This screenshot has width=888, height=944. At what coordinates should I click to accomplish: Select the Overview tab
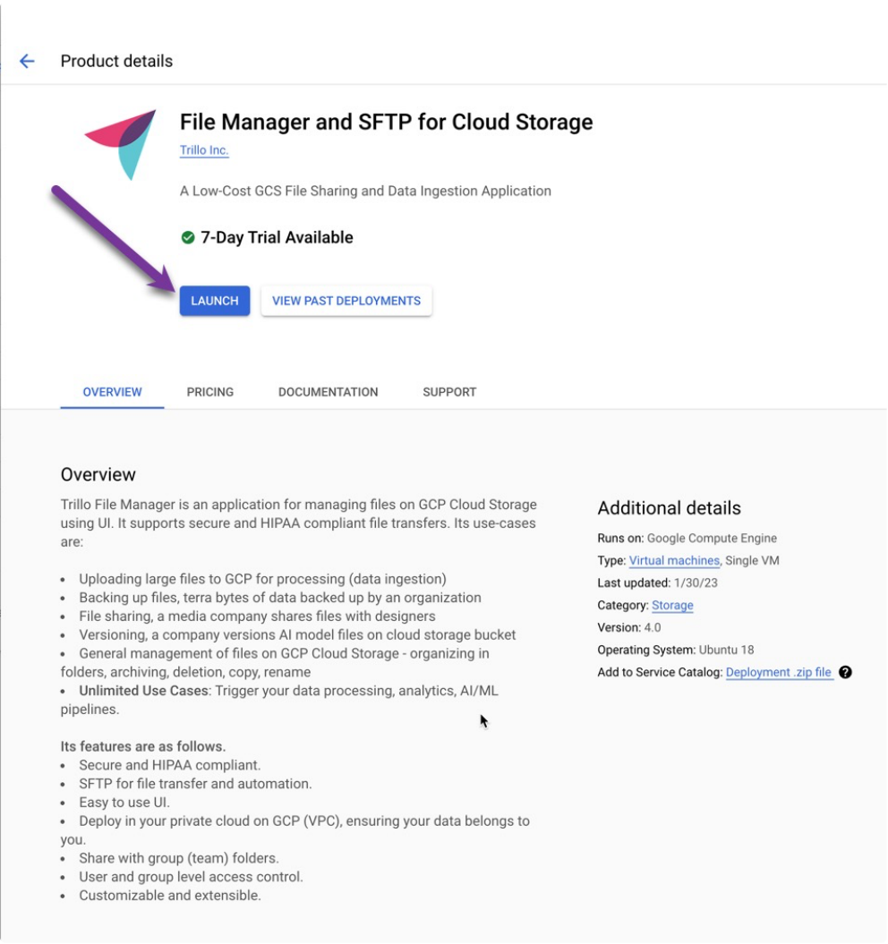pyautogui.click(x=112, y=392)
